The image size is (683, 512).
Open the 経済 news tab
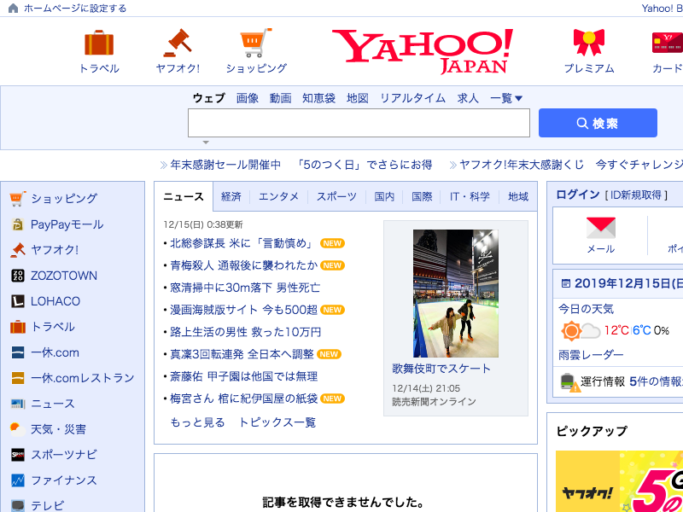tap(231, 197)
